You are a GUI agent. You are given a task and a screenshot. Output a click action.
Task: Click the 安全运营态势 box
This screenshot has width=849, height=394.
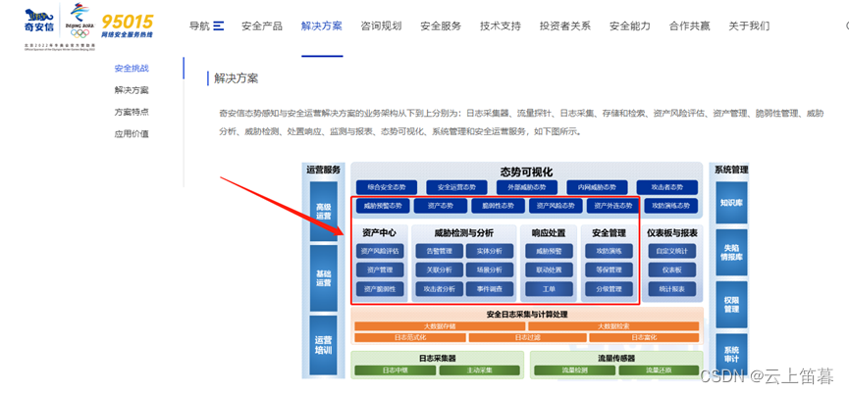pos(457,187)
